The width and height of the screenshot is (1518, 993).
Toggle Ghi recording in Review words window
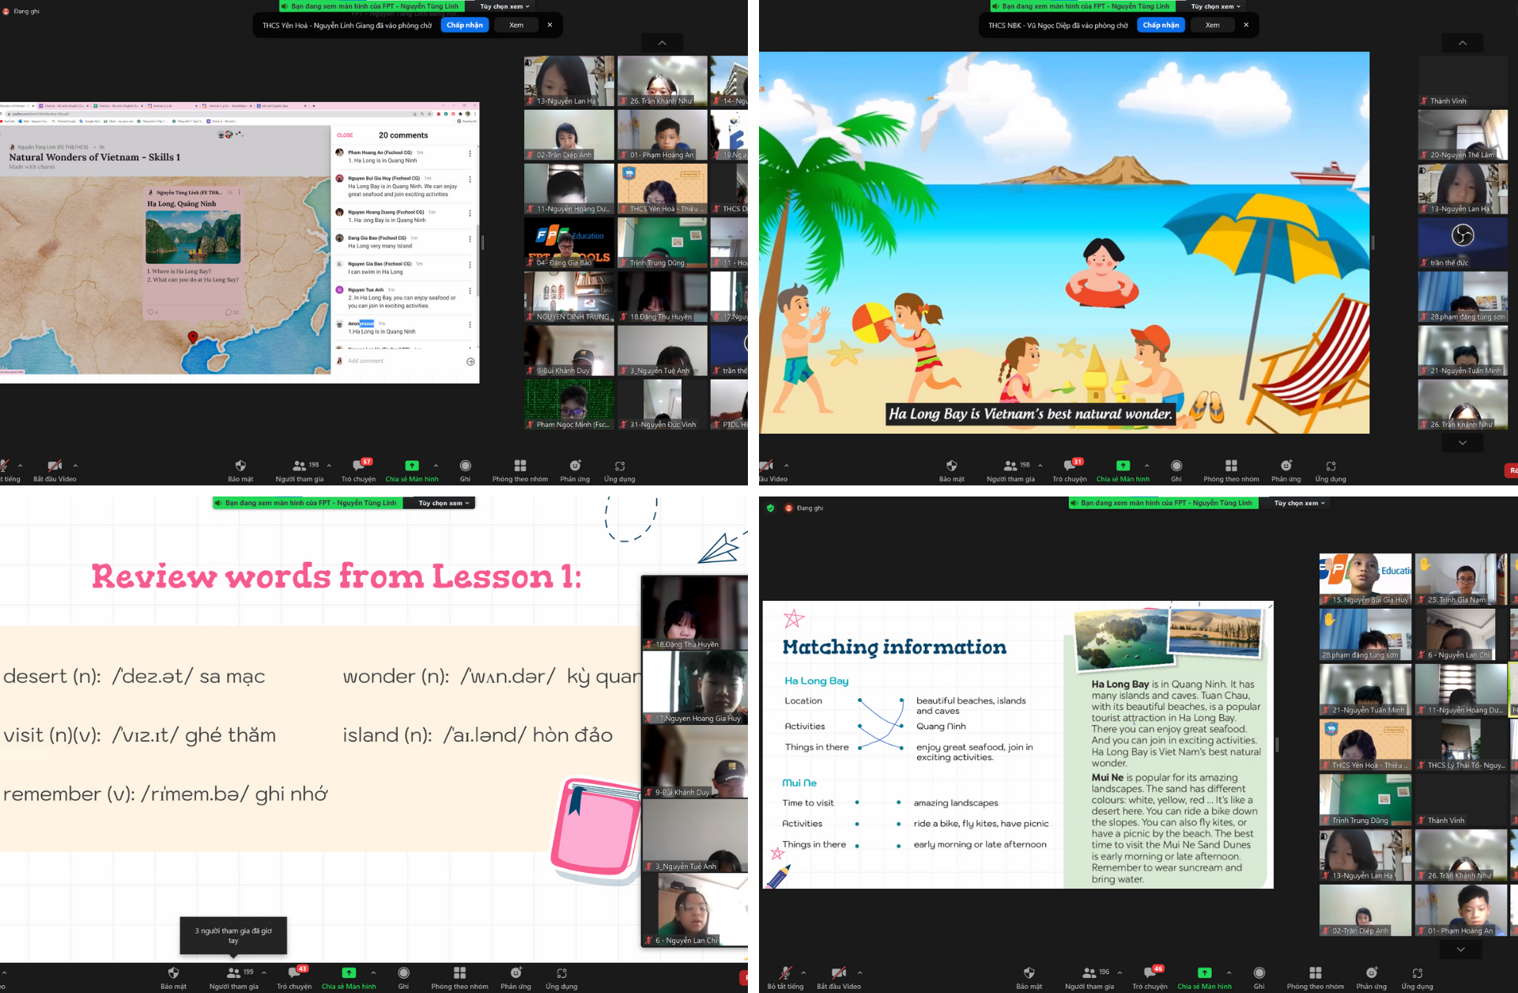coord(403,978)
